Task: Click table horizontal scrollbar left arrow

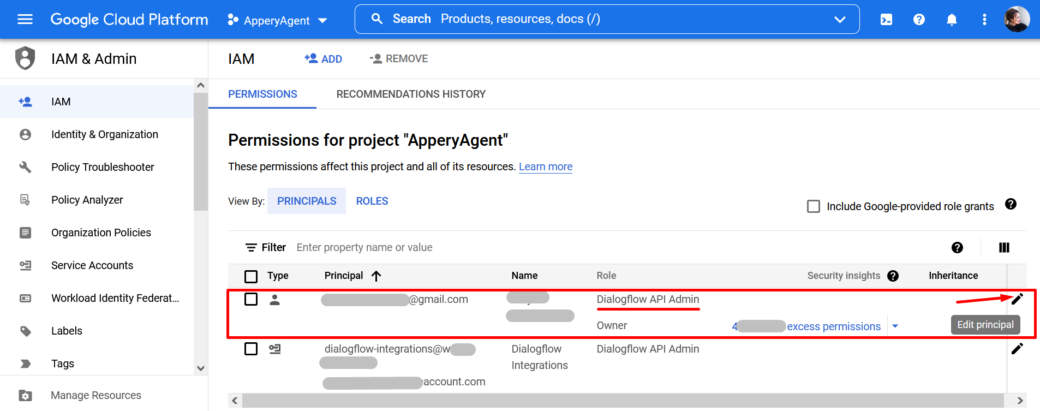Action: [x=235, y=401]
